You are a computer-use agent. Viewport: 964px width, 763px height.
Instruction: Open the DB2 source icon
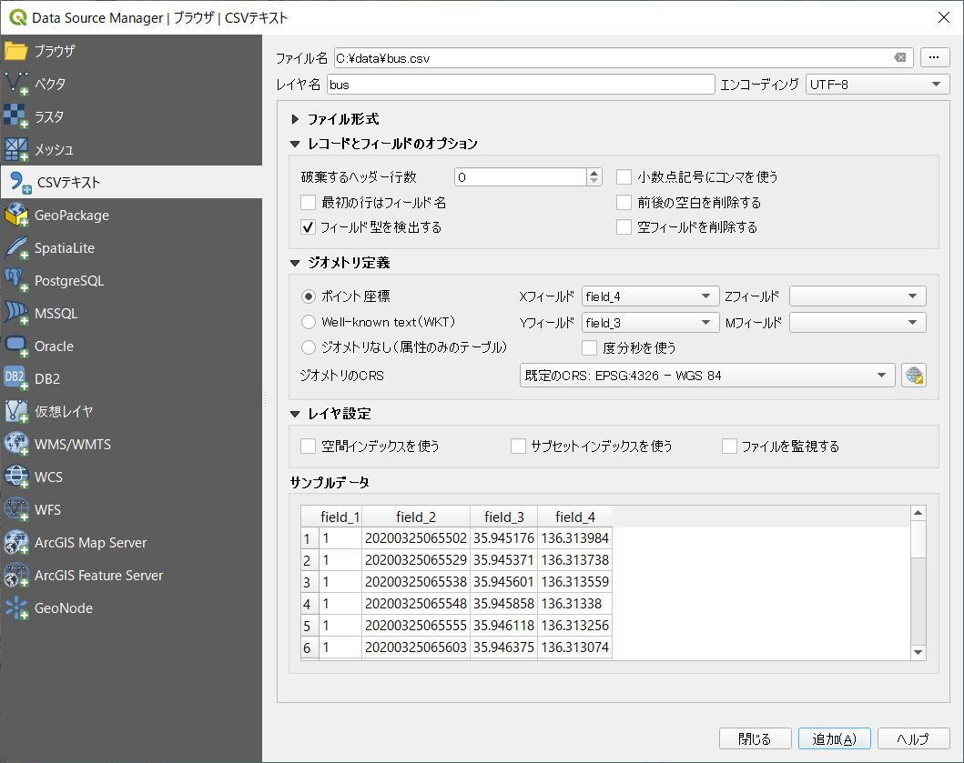tap(16, 378)
